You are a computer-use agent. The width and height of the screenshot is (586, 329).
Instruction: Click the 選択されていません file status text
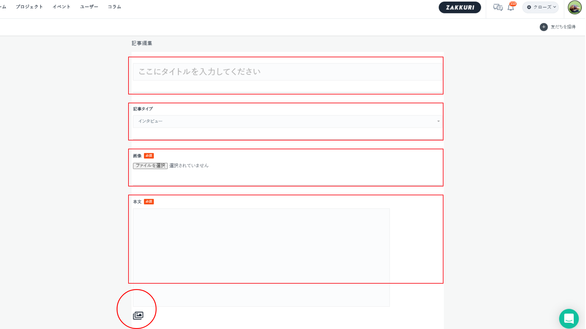[x=189, y=165]
